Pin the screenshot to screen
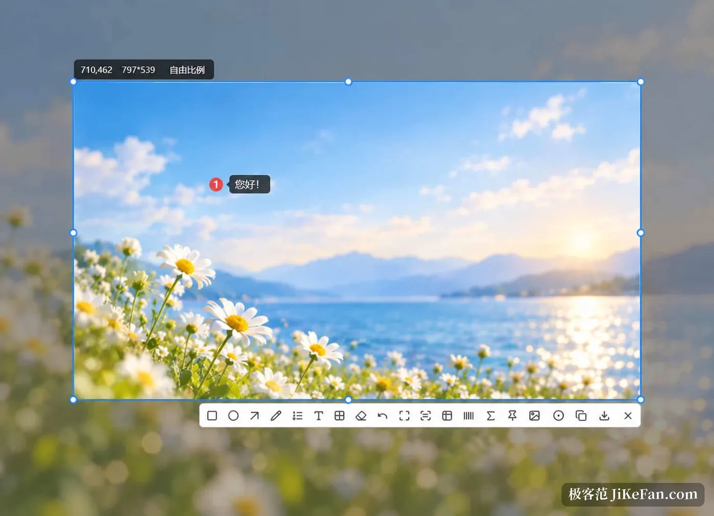This screenshot has width=714, height=516. (x=513, y=416)
